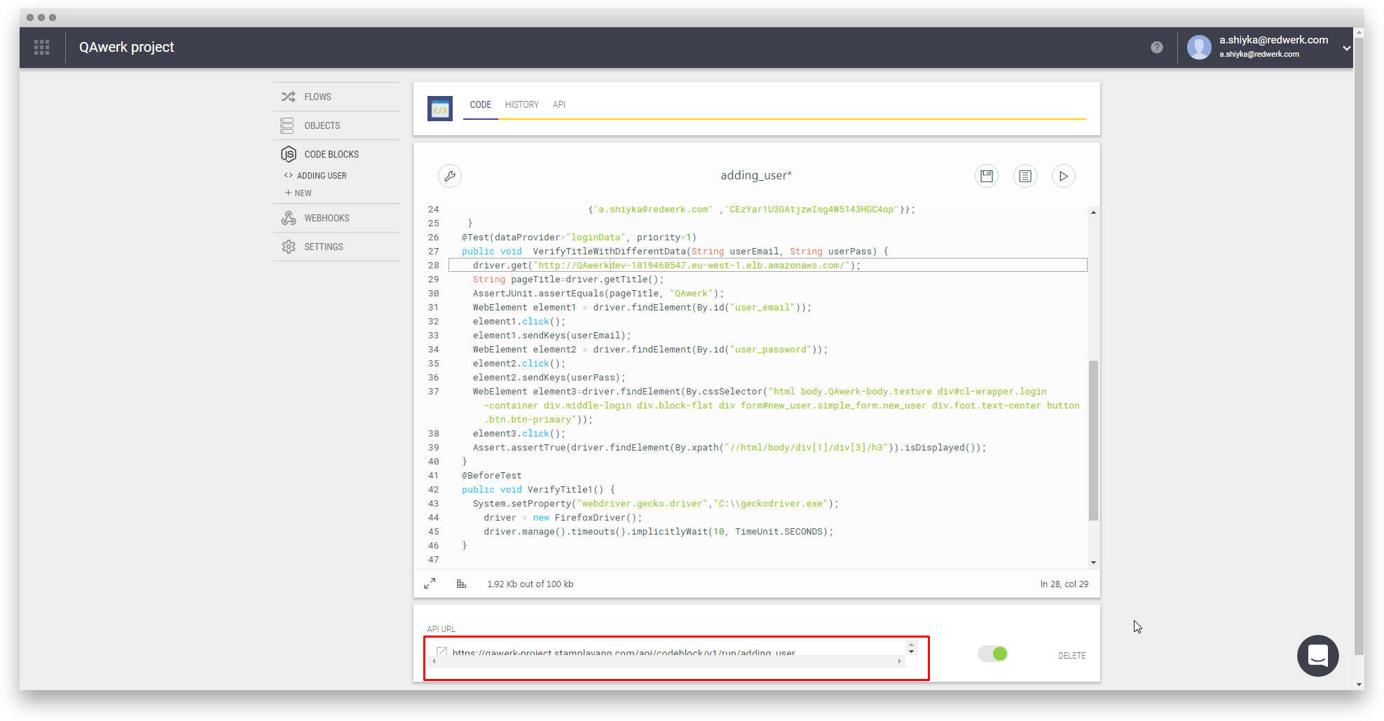Expand the account dropdown chevron
This screenshot has width=1384, height=721.
click(1346, 48)
